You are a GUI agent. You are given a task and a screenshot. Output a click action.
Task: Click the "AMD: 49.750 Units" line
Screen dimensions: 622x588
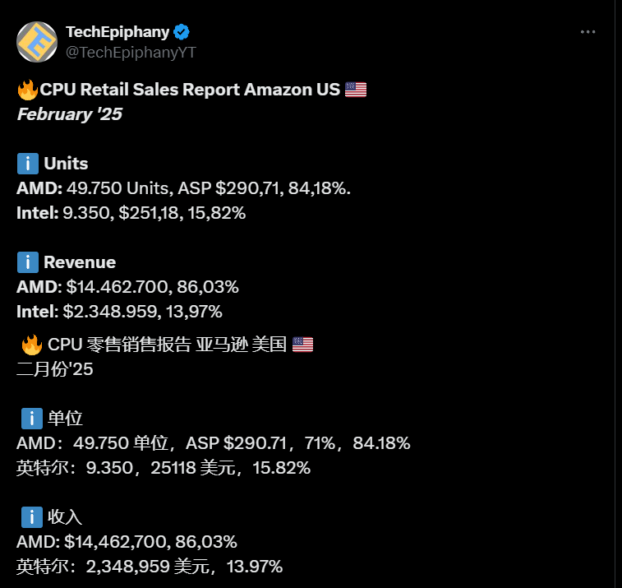click(x=183, y=188)
